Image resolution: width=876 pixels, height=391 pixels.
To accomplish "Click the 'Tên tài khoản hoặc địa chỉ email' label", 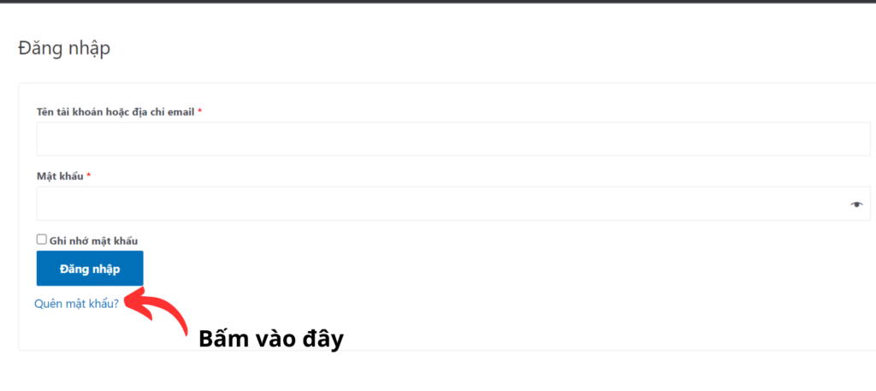I will 115,112.
